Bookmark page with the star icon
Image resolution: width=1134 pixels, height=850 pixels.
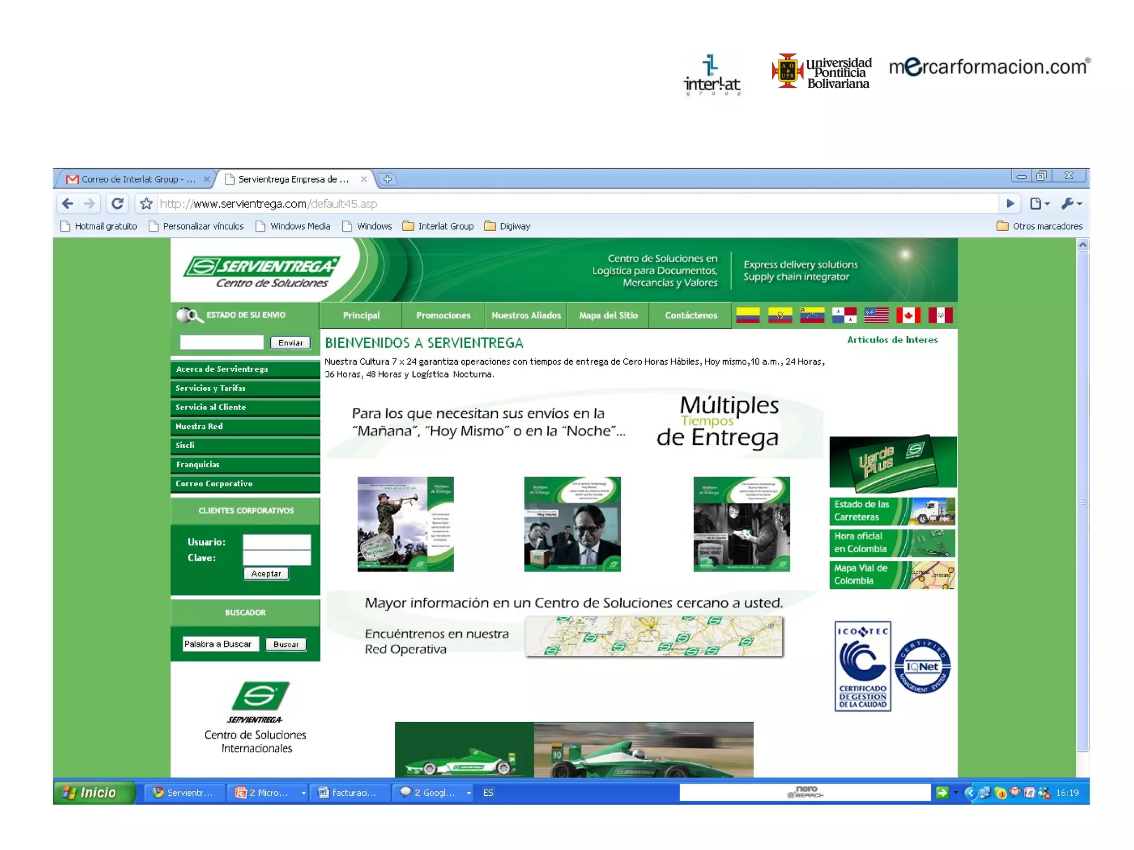146,204
